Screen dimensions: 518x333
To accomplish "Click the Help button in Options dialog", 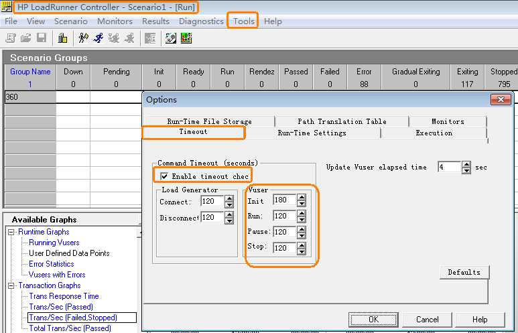I will pos(480,320).
